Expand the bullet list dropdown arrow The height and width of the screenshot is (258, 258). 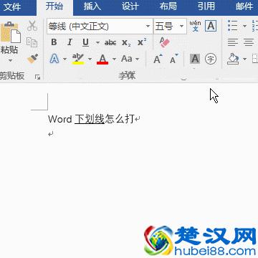point(244,26)
